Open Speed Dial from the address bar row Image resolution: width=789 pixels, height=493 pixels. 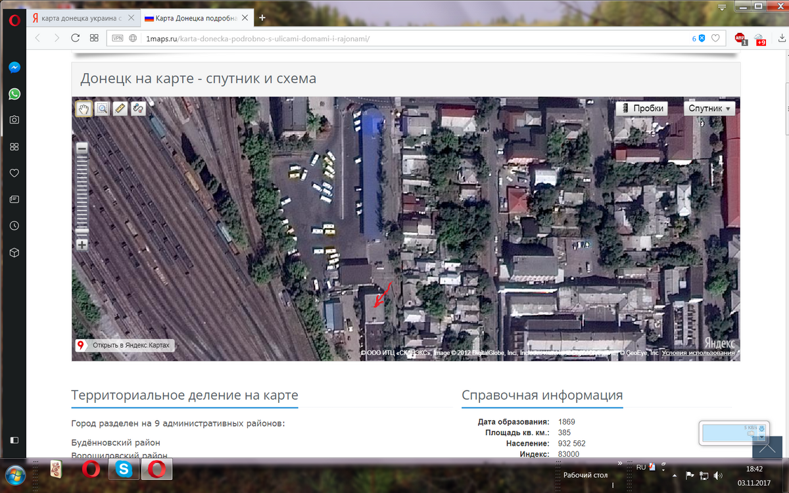click(x=94, y=38)
